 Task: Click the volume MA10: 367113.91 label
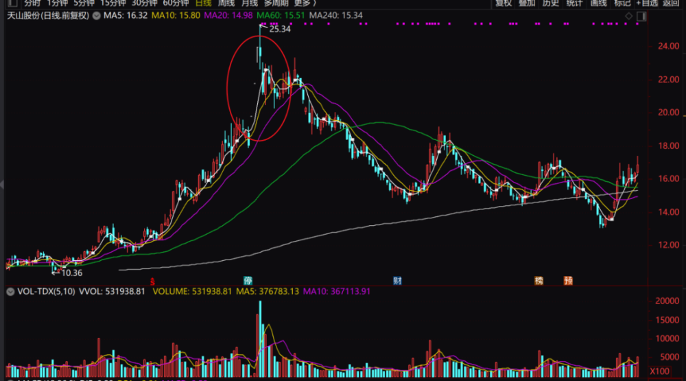pos(337,291)
